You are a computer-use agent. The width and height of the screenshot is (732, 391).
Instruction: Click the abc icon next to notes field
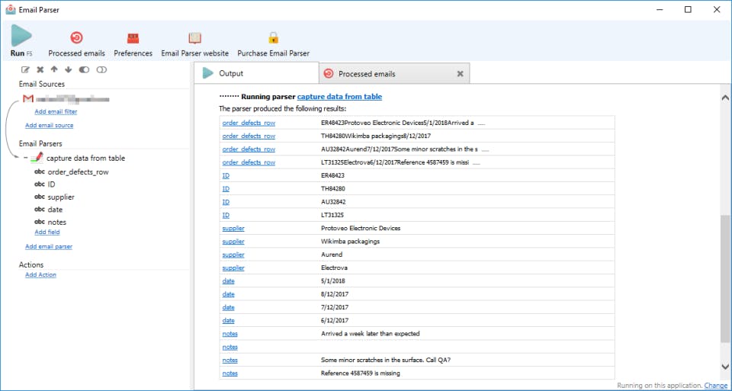click(x=40, y=222)
